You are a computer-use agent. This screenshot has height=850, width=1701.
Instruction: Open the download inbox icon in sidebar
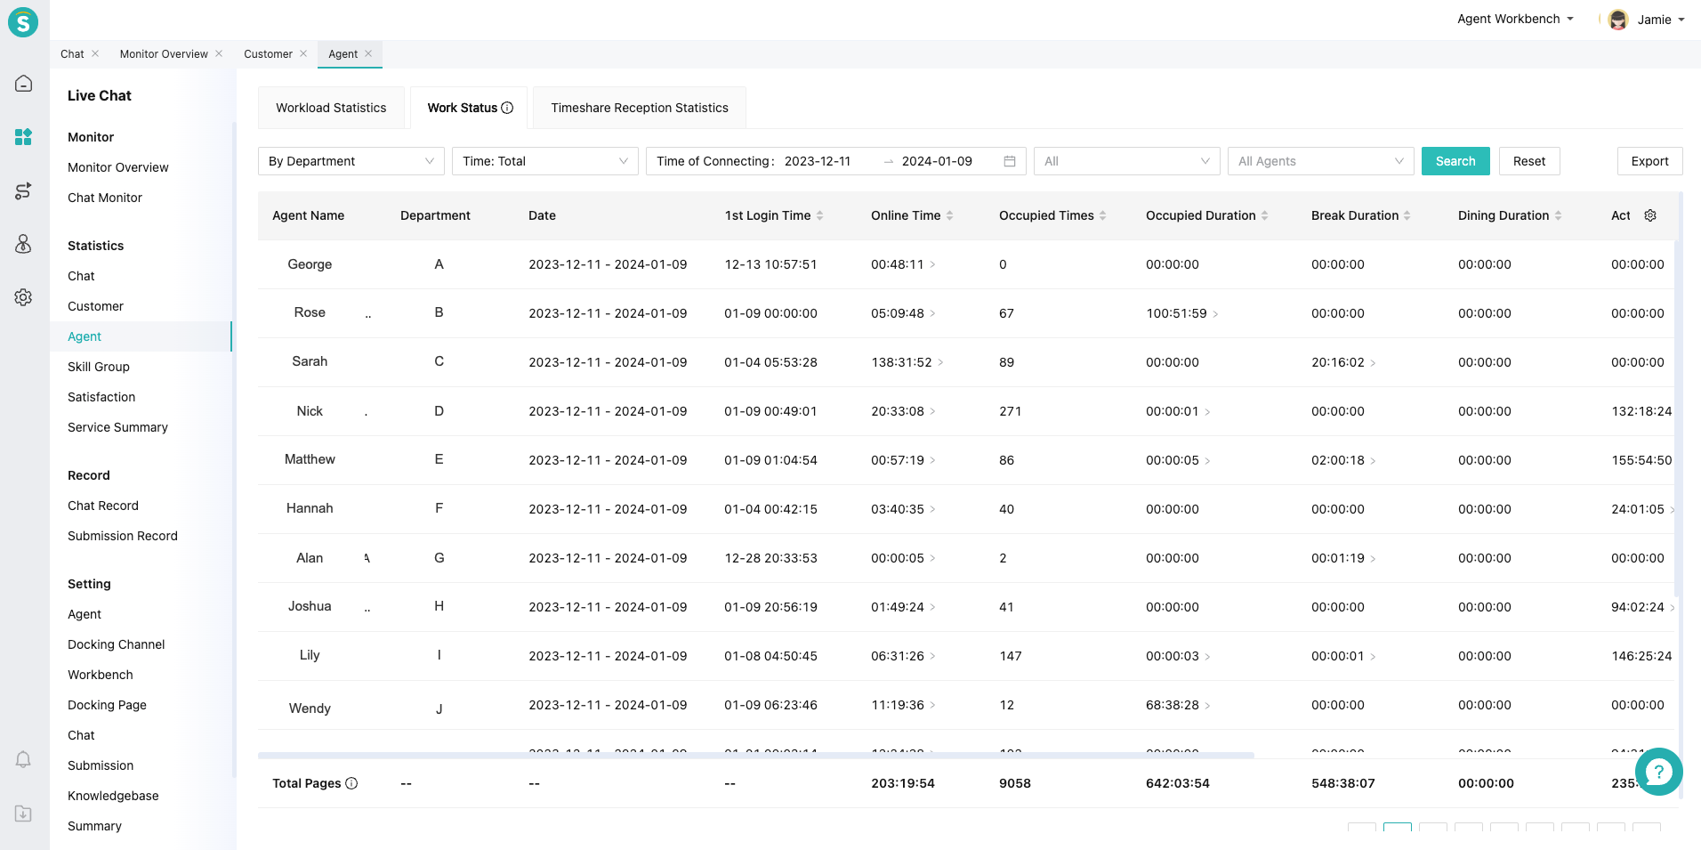coord(24,814)
